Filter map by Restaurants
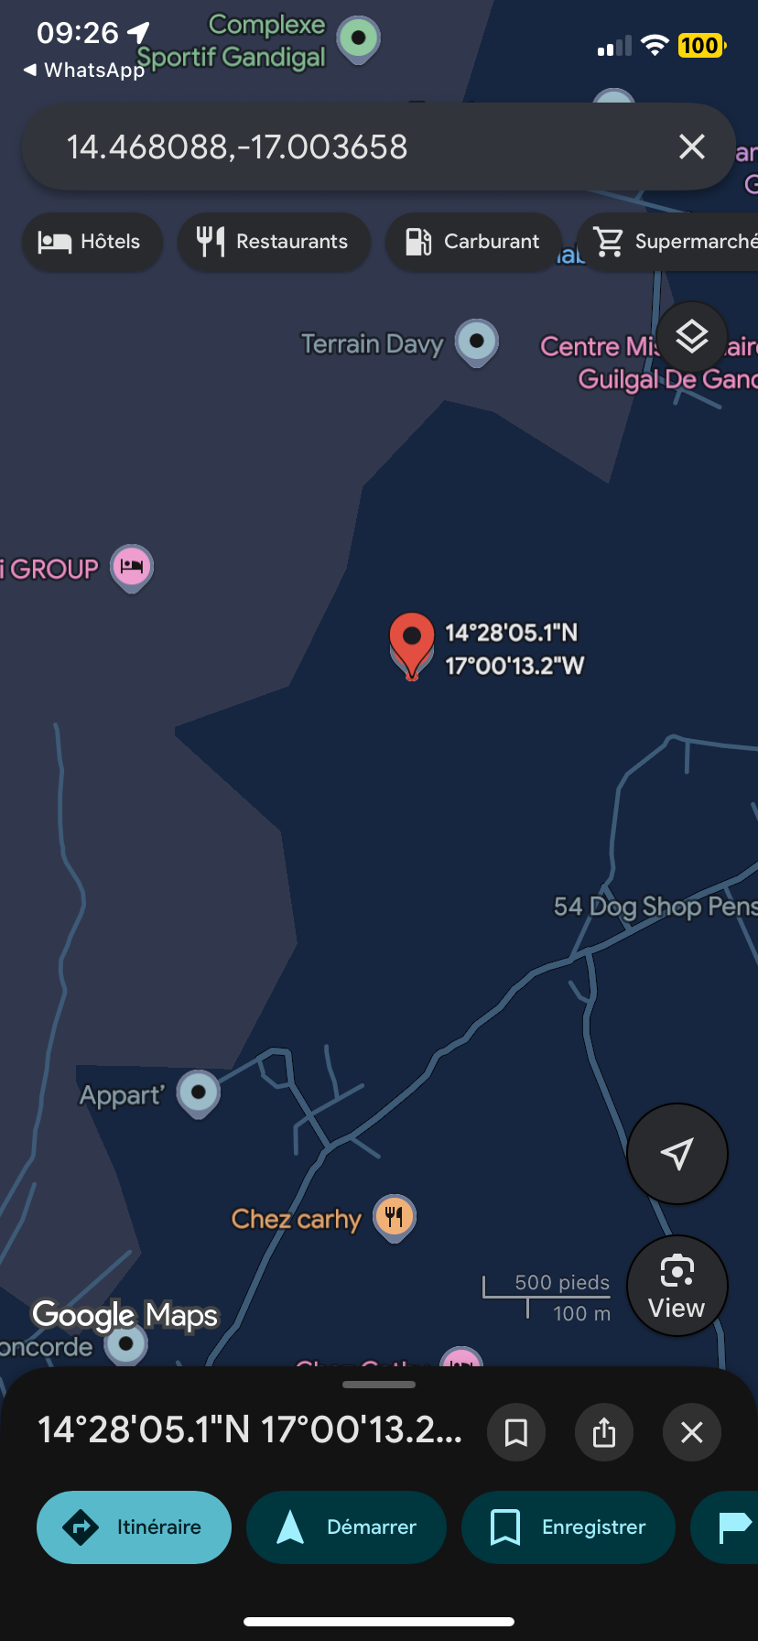 click(x=274, y=242)
